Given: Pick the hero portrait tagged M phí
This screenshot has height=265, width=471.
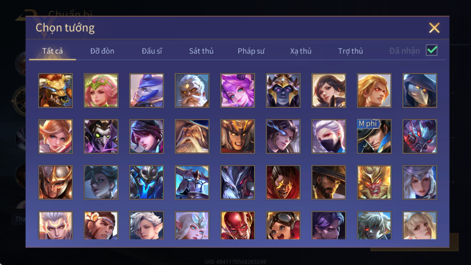Looking at the screenshot, I should click(374, 136).
